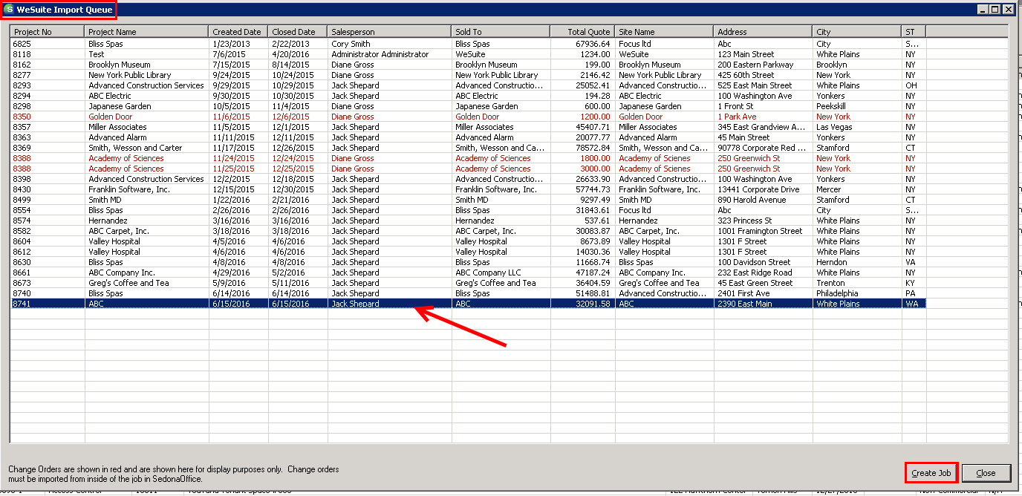This screenshot has height=496, width=1022.
Task: Click the address '890 Harold Avenue'
Action: [x=752, y=200]
